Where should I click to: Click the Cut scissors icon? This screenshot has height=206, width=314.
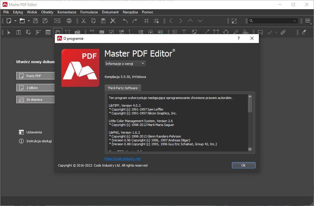point(84,21)
